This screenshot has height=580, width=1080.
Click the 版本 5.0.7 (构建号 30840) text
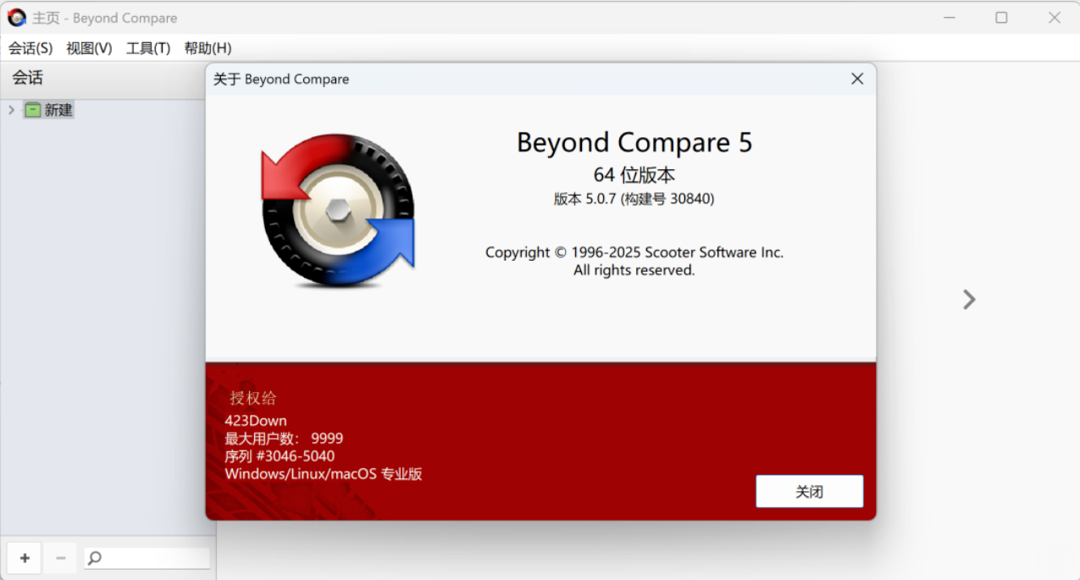pyautogui.click(x=634, y=199)
